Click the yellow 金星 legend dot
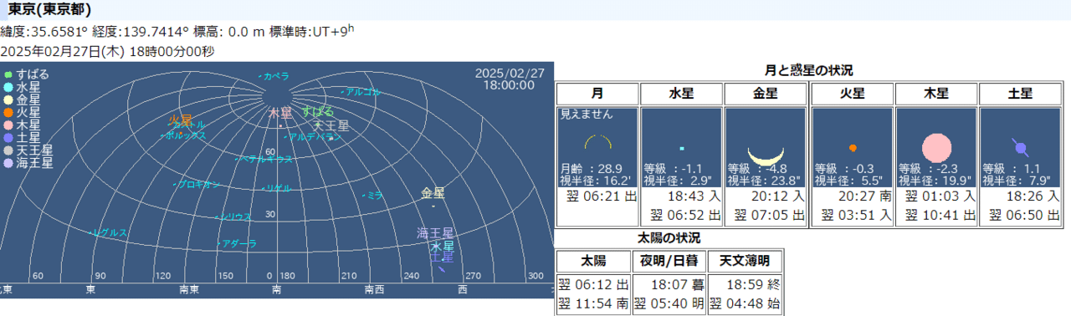1071x316 pixels. 8,99
